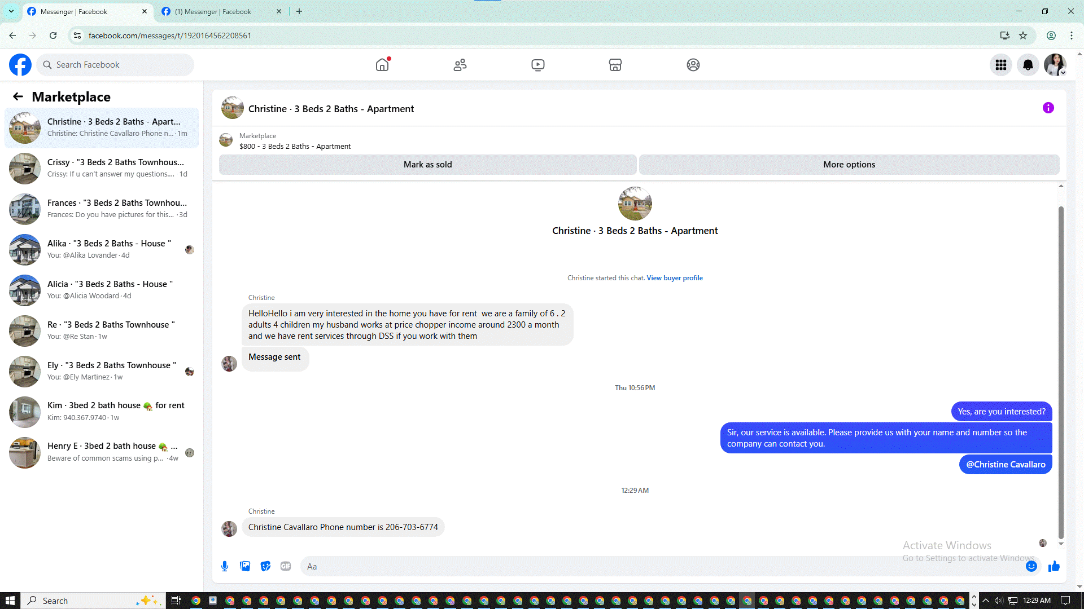
Task: Click the @Christine Cavallaro mention
Action: [x=1006, y=465]
